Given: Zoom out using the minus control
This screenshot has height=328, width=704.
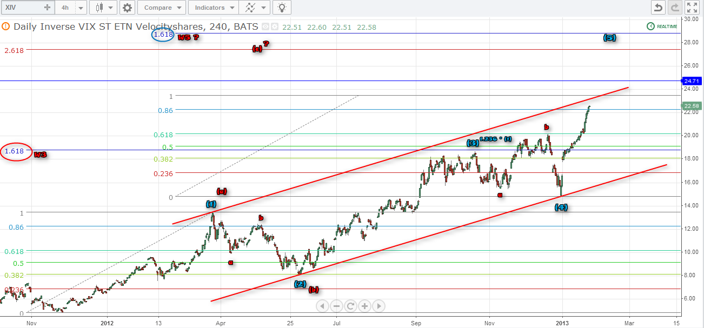Looking at the screenshot, I should 336,306.
